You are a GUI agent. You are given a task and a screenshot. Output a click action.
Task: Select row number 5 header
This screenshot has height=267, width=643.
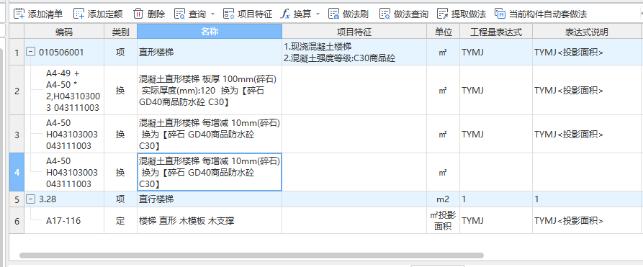coord(17,199)
